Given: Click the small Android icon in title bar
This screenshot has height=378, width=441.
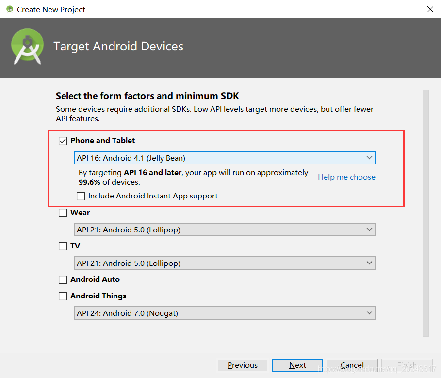Looking at the screenshot, I should pyautogui.click(x=10, y=9).
